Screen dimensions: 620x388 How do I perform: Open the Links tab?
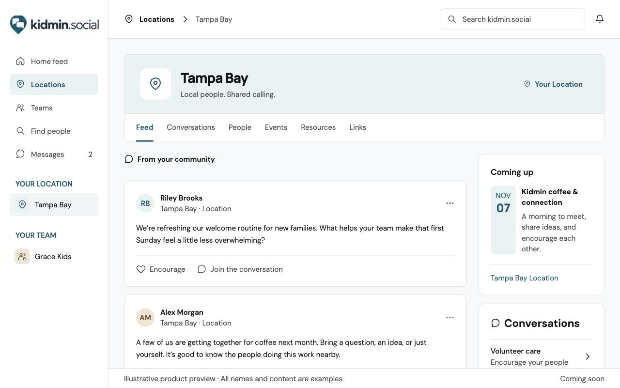(x=357, y=127)
